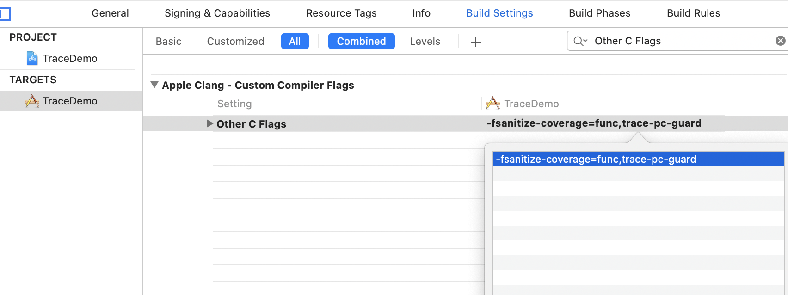Switch to Combined settings view
The width and height of the screenshot is (788, 295).
coord(361,41)
